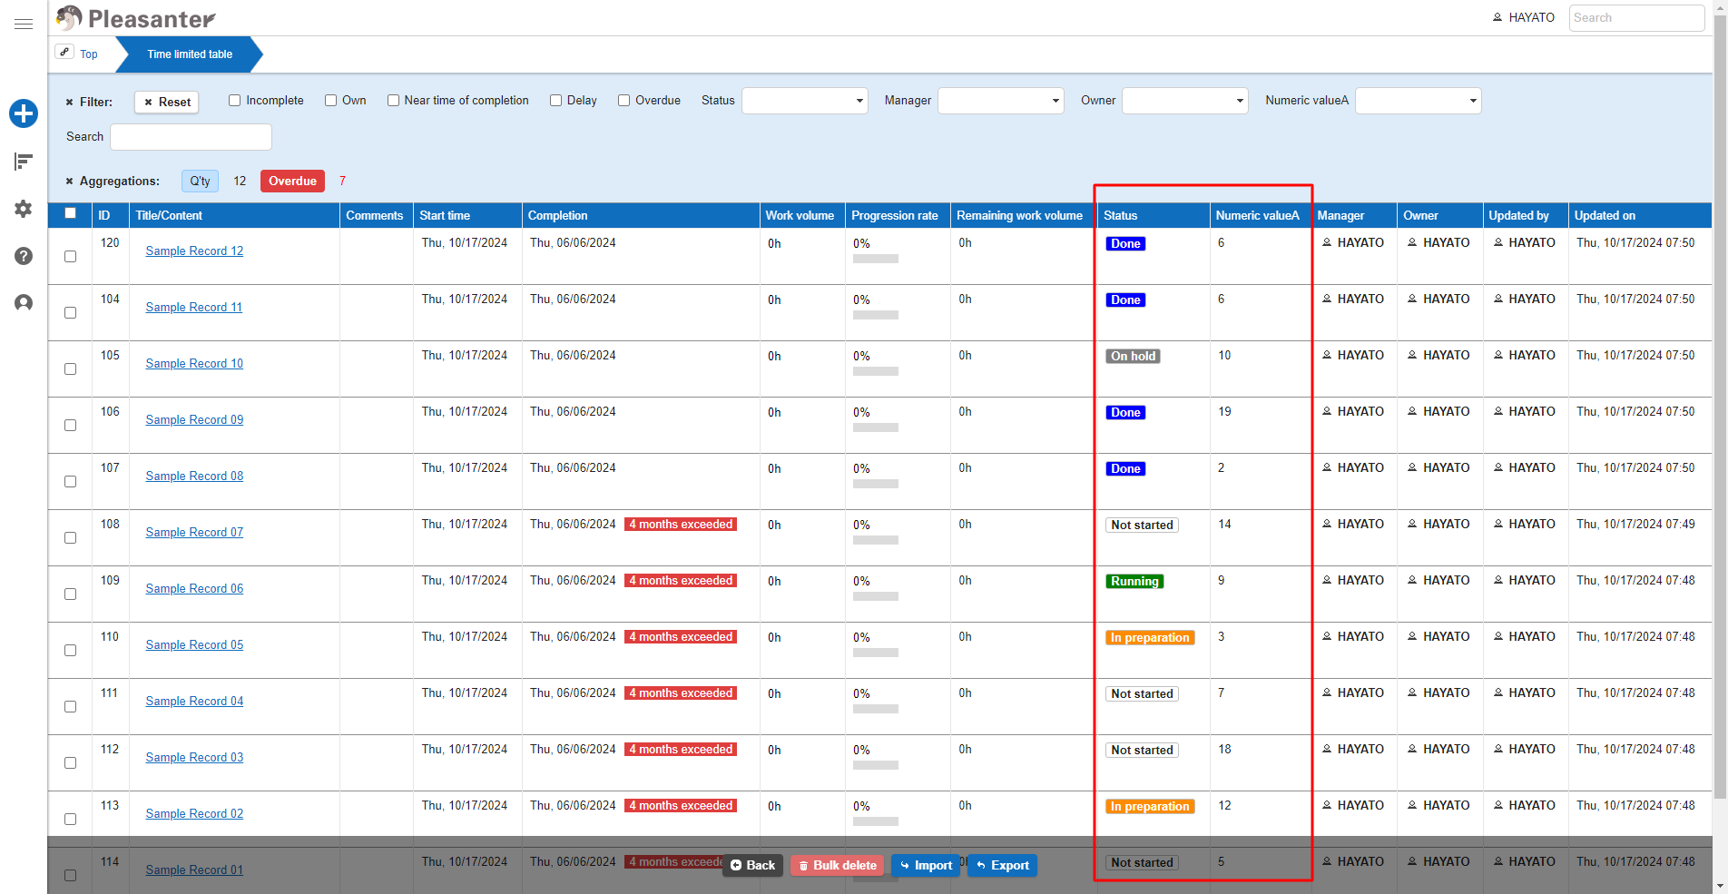Viewport: 1728px width, 894px height.
Task: Open the user account icon in sidebar
Action: click(24, 303)
